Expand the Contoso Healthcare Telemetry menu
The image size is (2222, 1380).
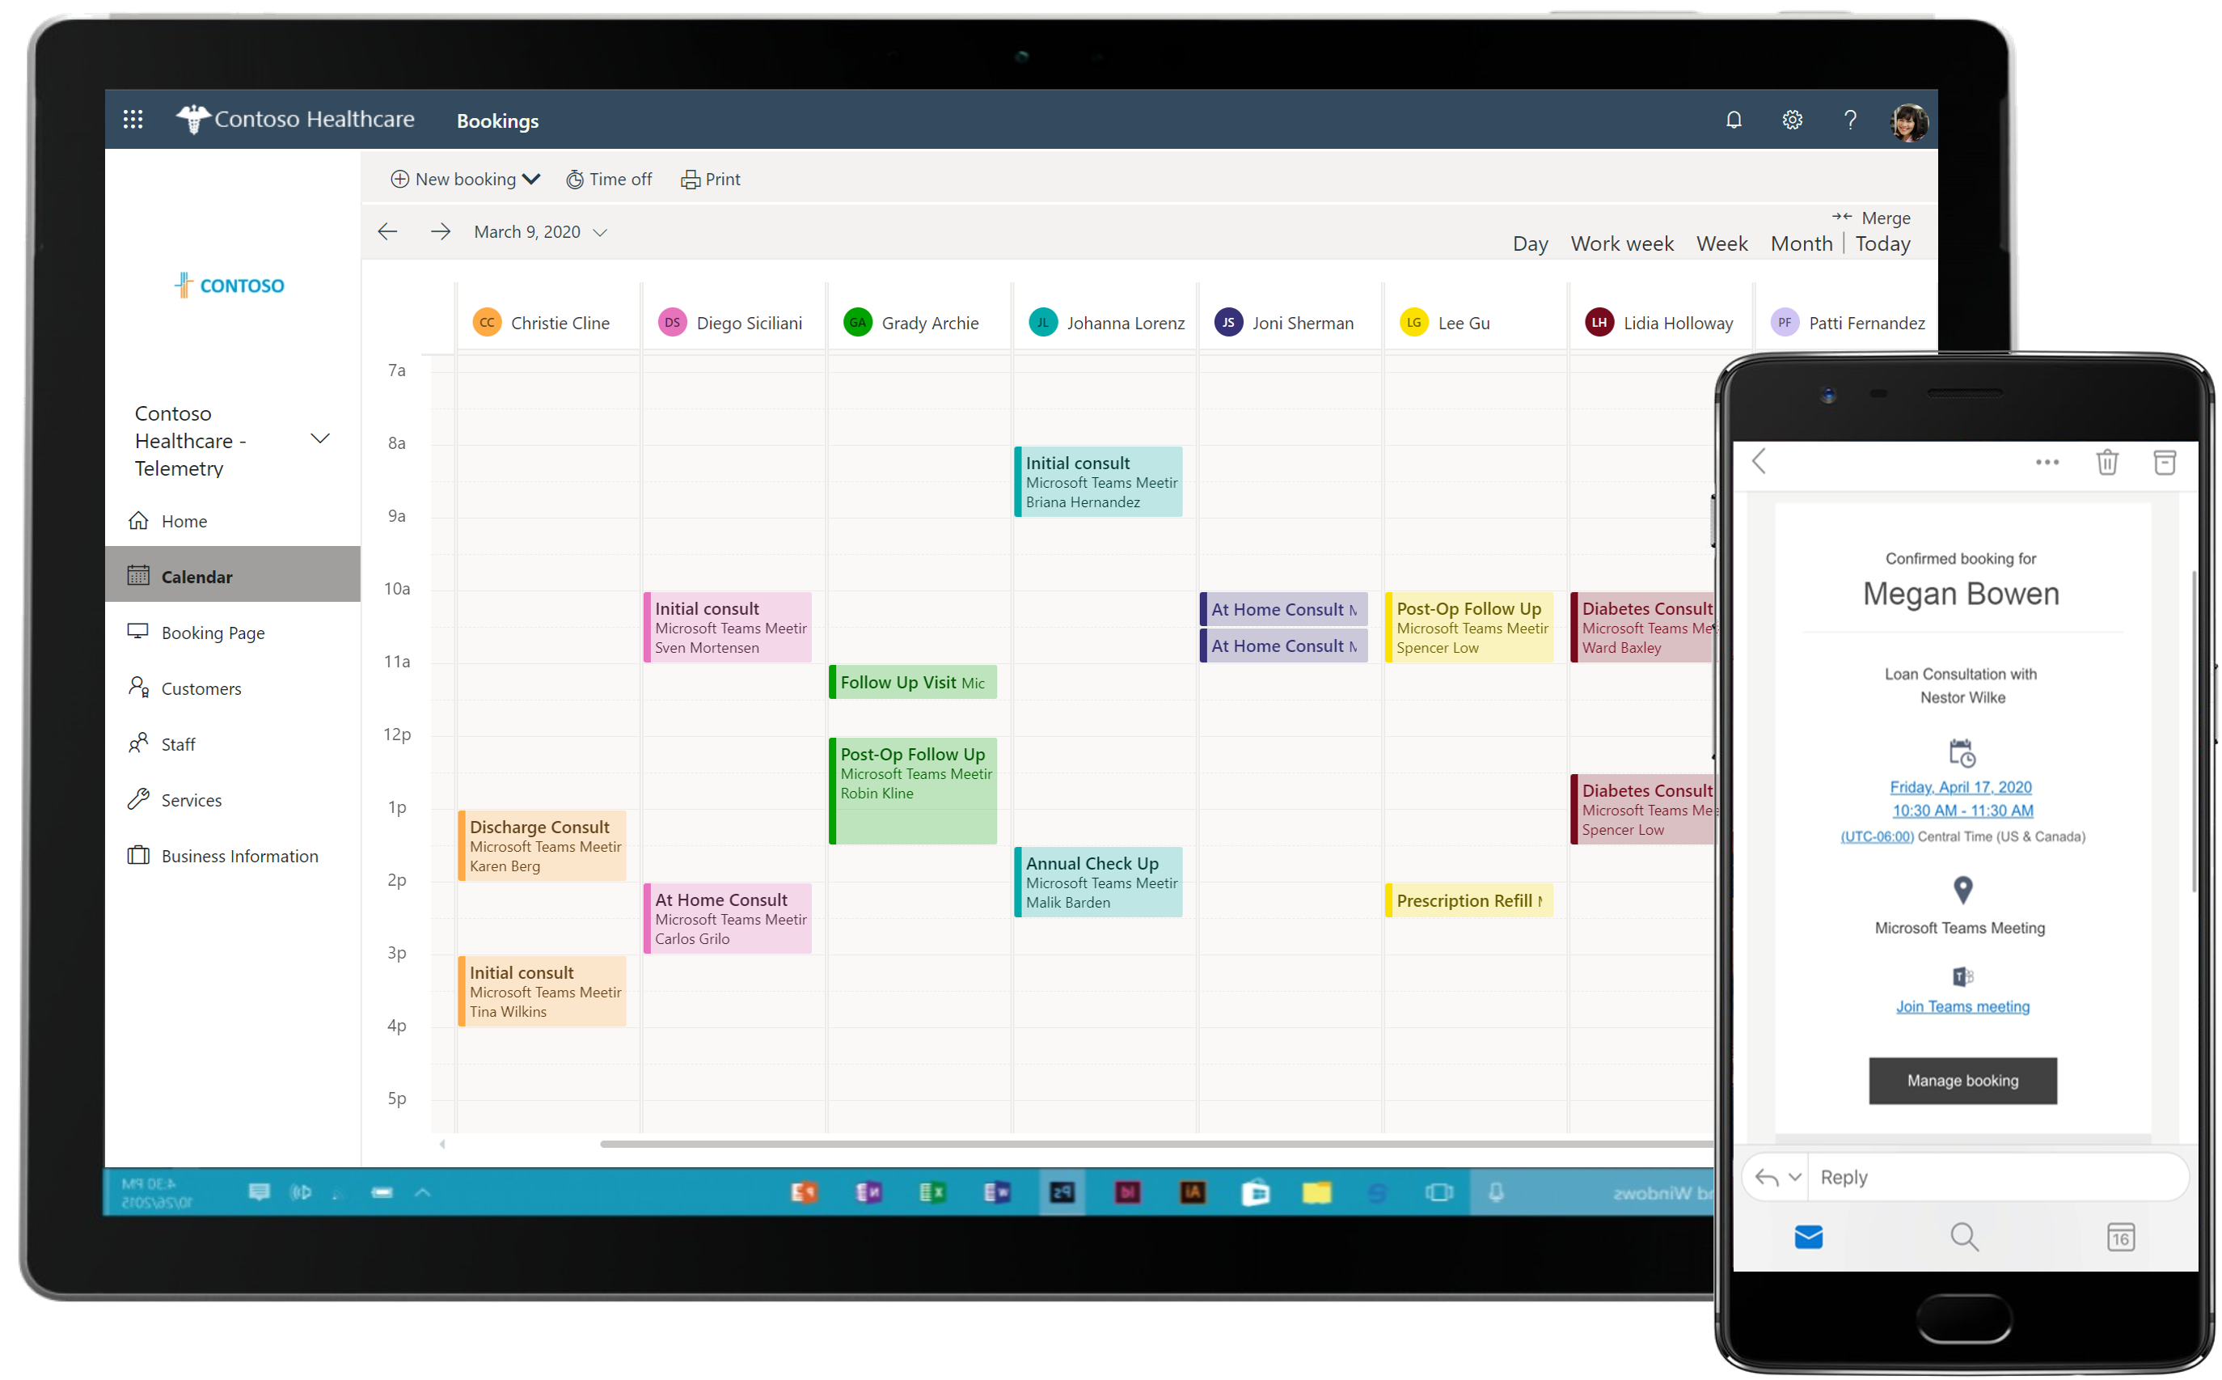coord(319,437)
